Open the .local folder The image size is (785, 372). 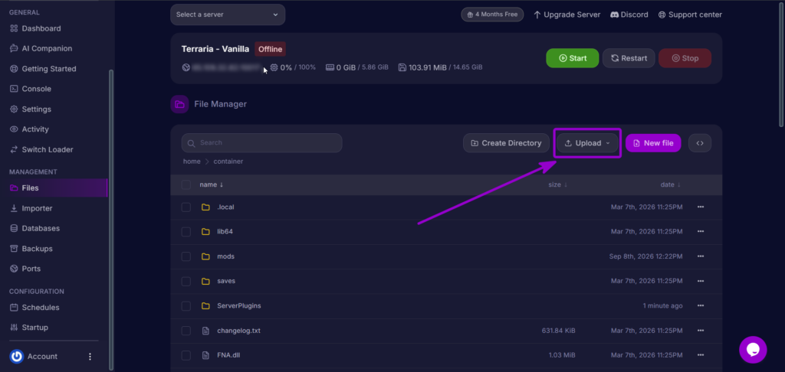[x=226, y=207]
